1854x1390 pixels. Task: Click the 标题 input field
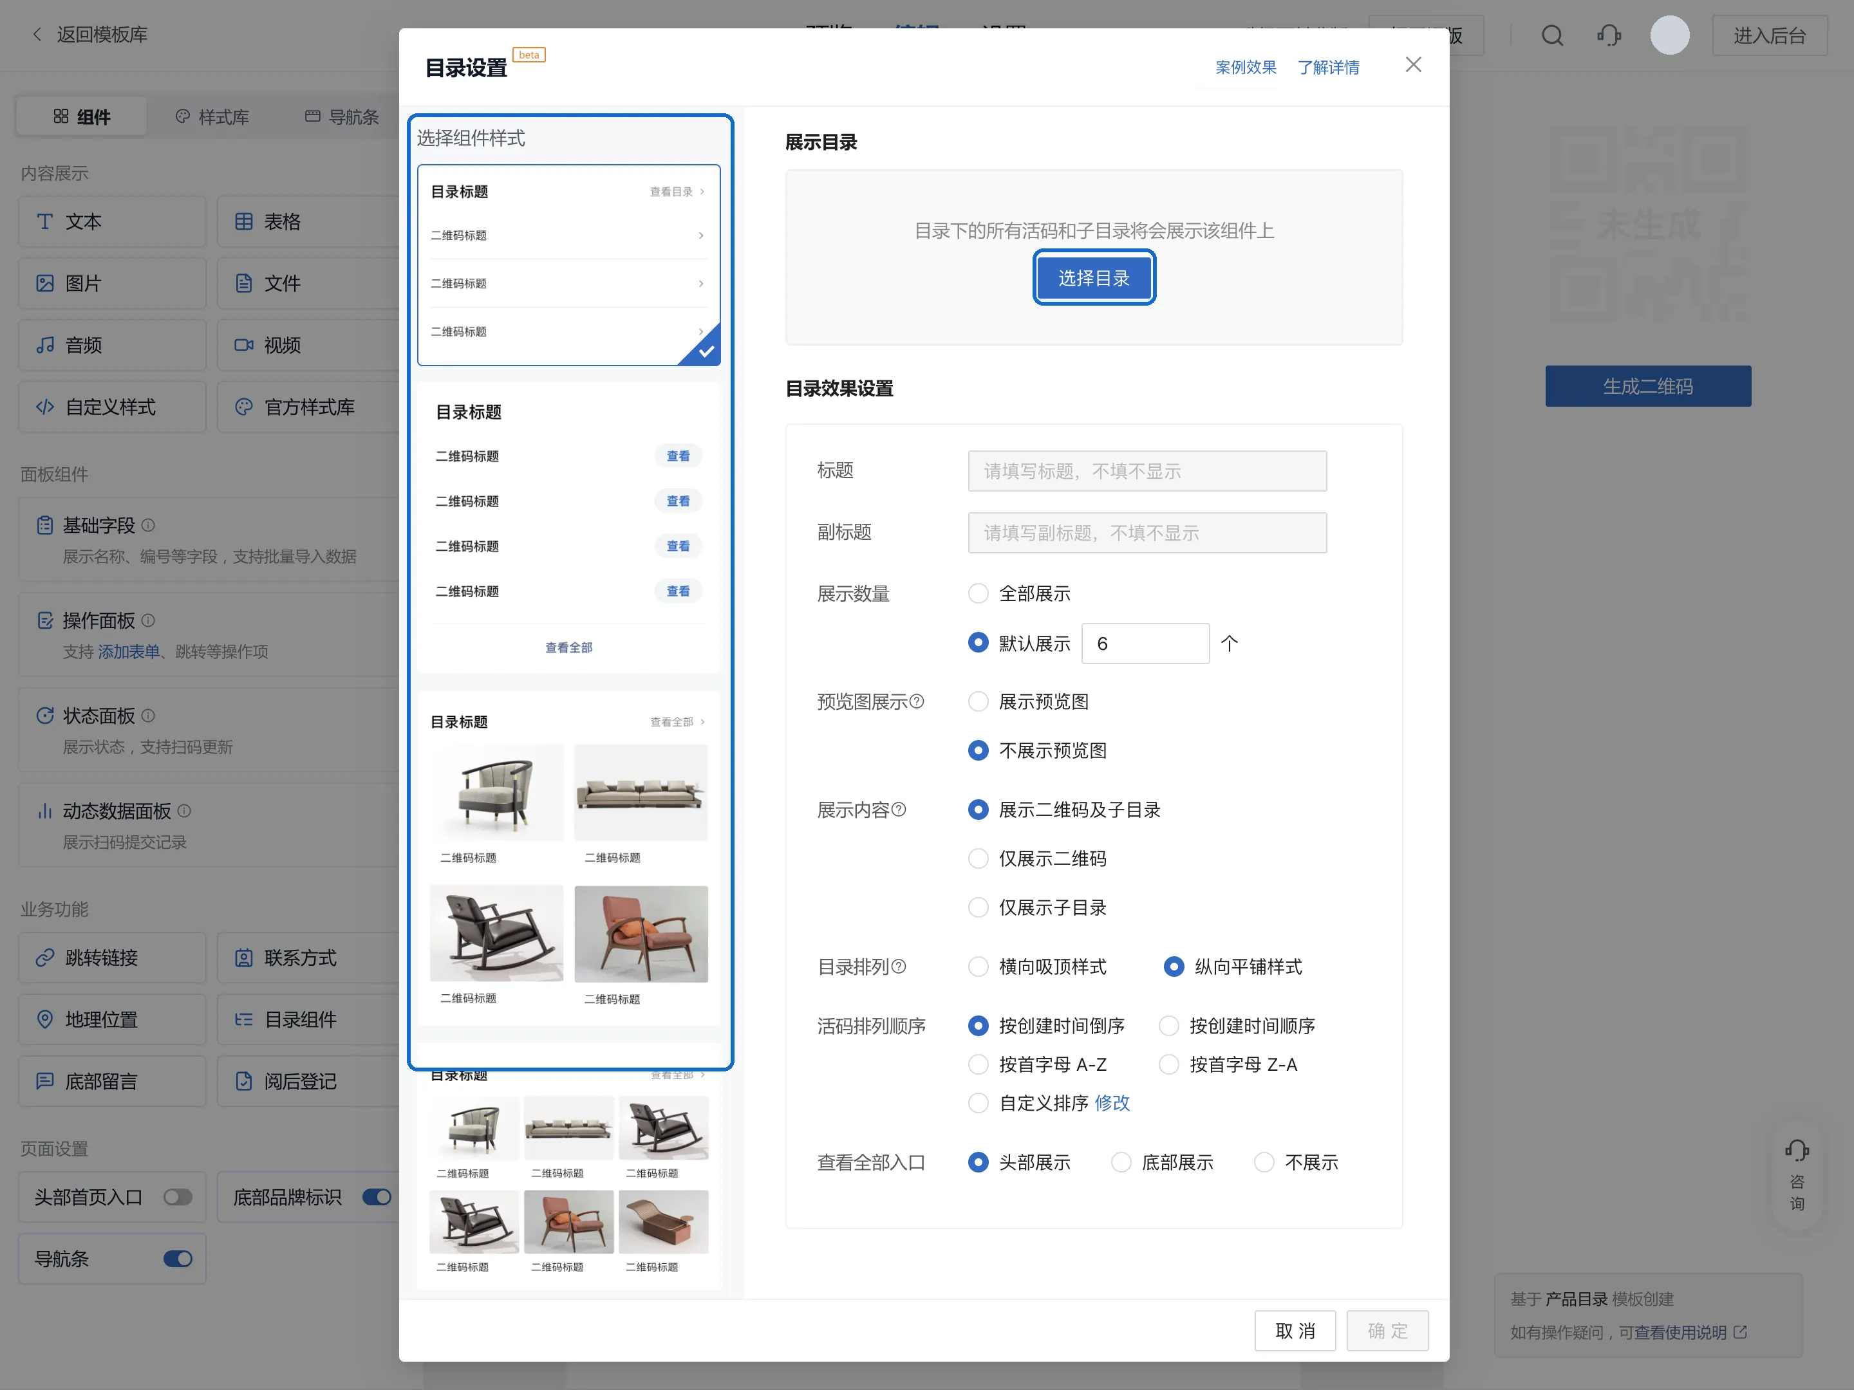click(1147, 471)
